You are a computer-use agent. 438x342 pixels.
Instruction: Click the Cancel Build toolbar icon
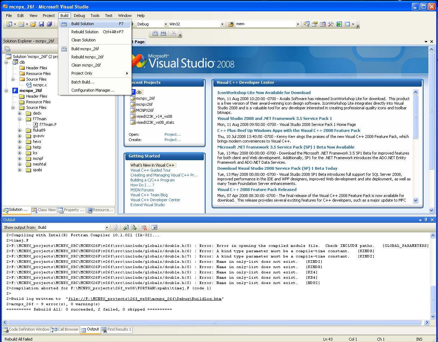173,34
